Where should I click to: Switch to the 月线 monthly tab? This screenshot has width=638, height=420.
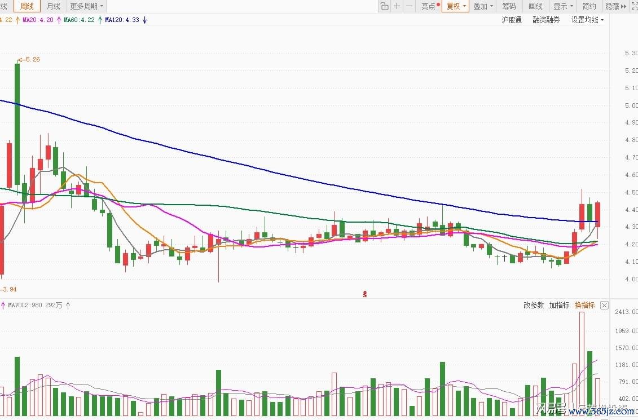point(53,6)
